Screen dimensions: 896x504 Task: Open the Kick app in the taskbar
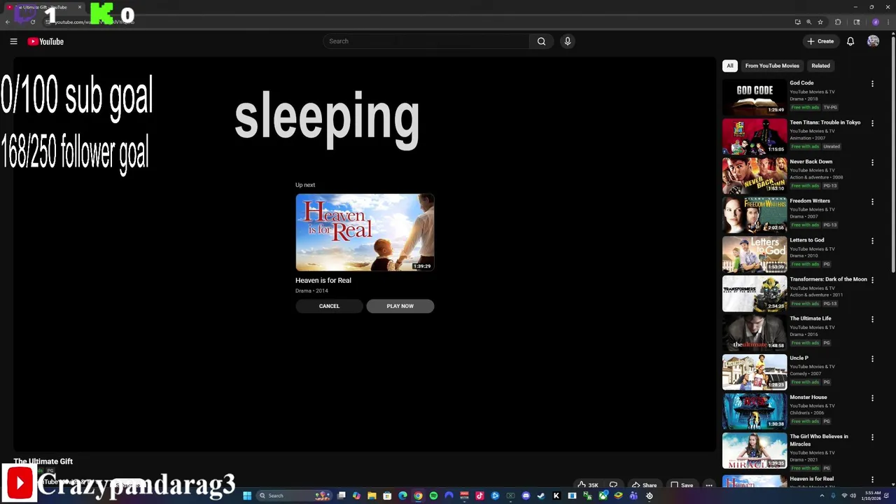coord(556,496)
